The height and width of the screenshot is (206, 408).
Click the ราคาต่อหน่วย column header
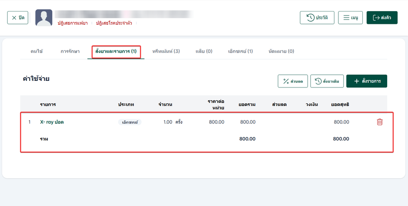tap(216, 105)
